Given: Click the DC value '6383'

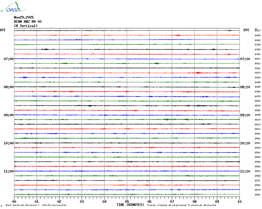Looking at the screenshot, I should point(258,54).
